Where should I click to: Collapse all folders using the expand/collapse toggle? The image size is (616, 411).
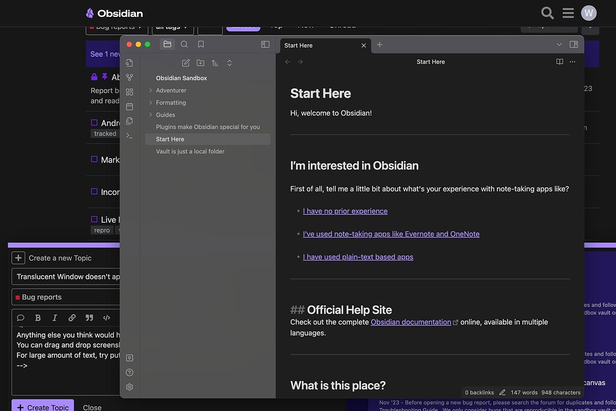click(230, 63)
